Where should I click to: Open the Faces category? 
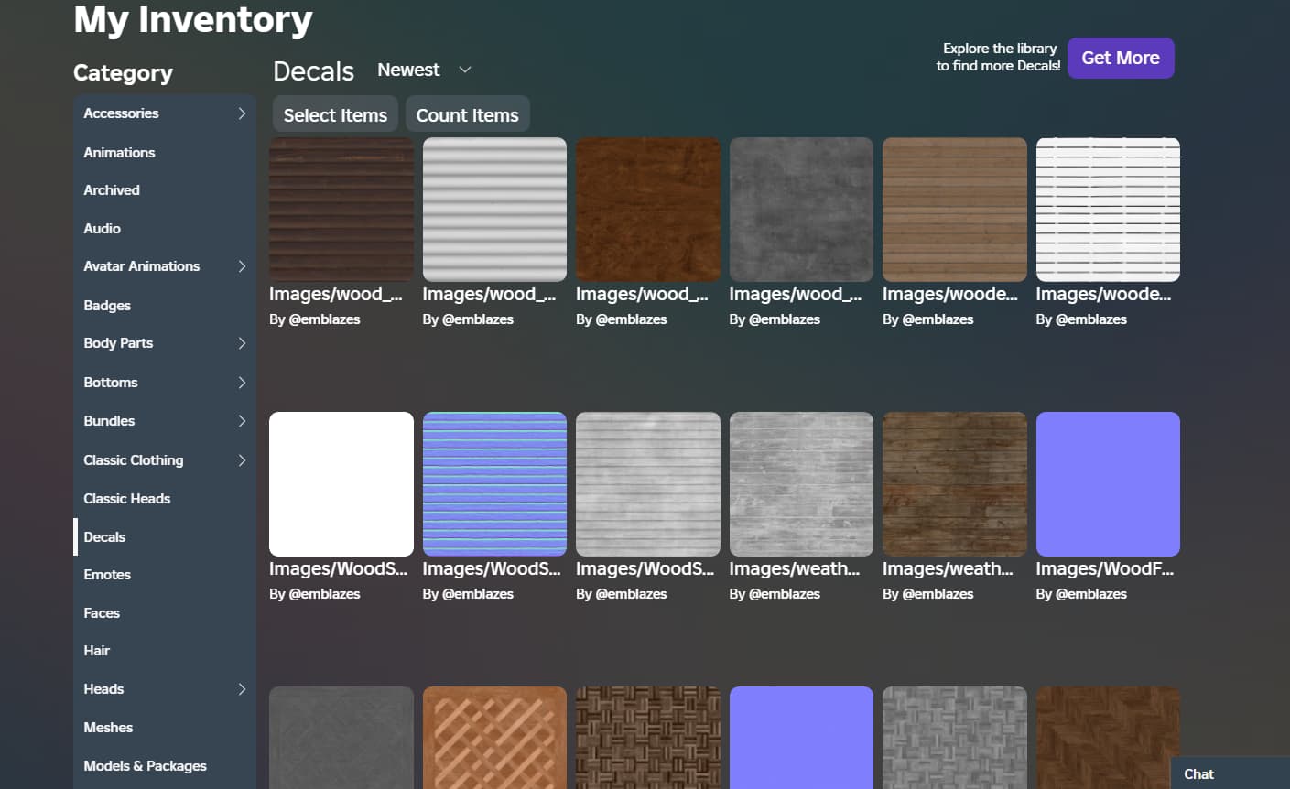[x=102, y=613]
